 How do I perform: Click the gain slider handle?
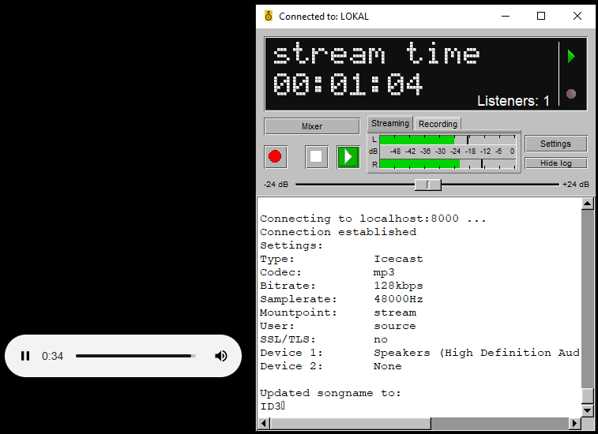pyautogui.click(x=427, y=185)
